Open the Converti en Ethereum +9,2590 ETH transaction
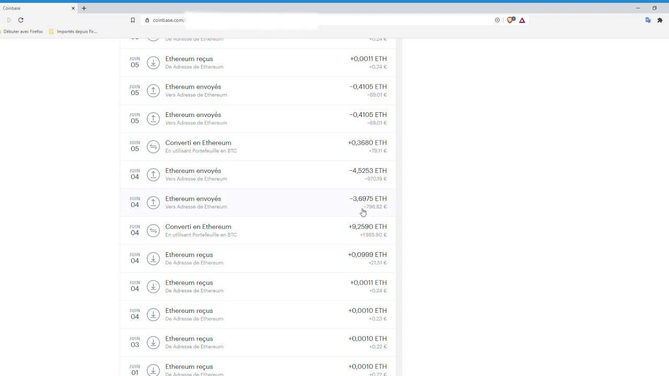 click(x=258, y=230)
